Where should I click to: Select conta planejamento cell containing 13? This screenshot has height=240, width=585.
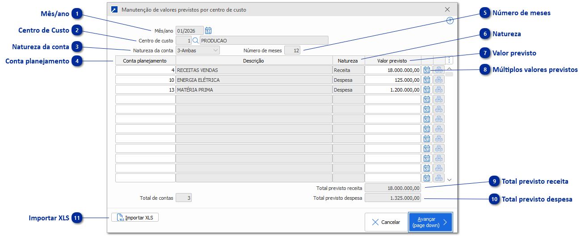pos(145,90)
